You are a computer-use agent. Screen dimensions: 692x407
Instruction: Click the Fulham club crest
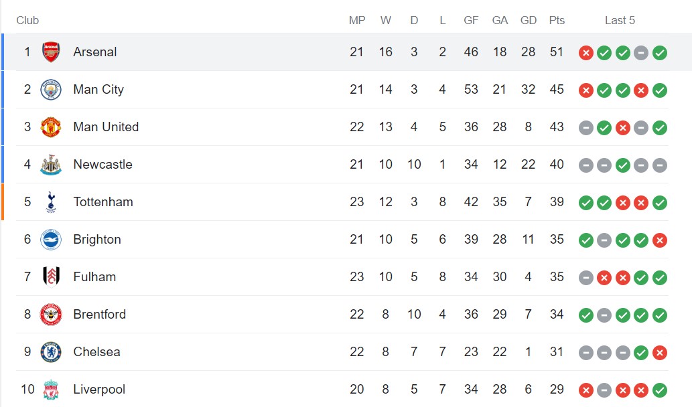(x=51, y=277)
